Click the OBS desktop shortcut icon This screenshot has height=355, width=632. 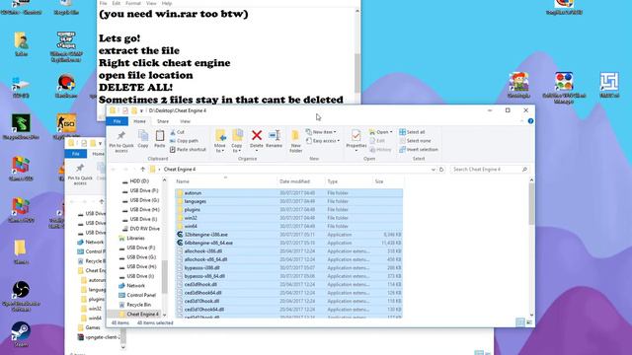pyautogui.click(x=21, y=289)
